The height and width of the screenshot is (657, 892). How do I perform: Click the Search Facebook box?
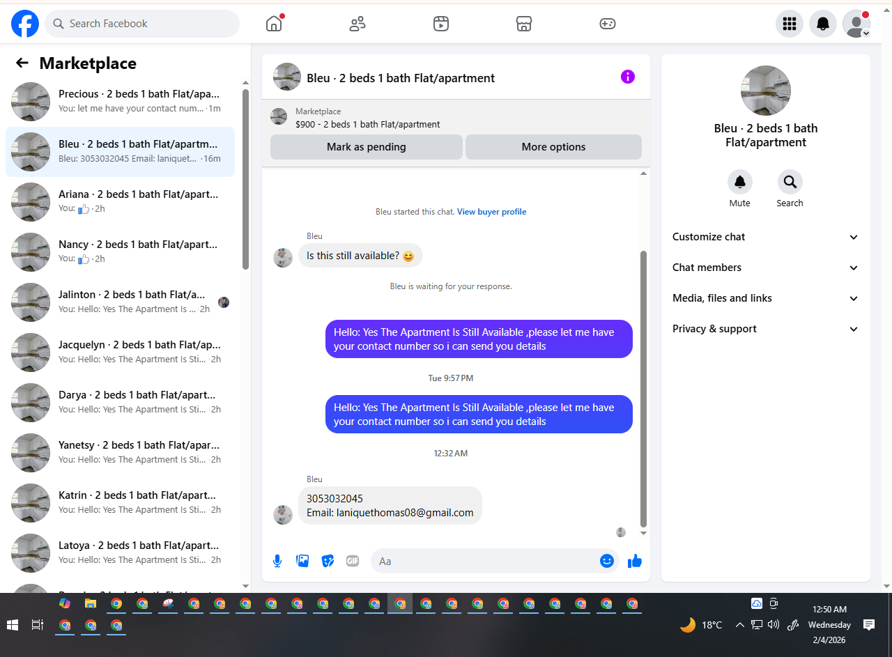tap(142, 24)
